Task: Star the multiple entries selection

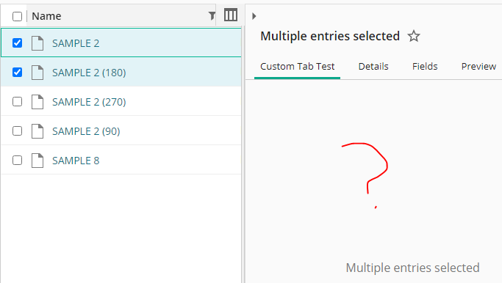Action: coord(414,36)
